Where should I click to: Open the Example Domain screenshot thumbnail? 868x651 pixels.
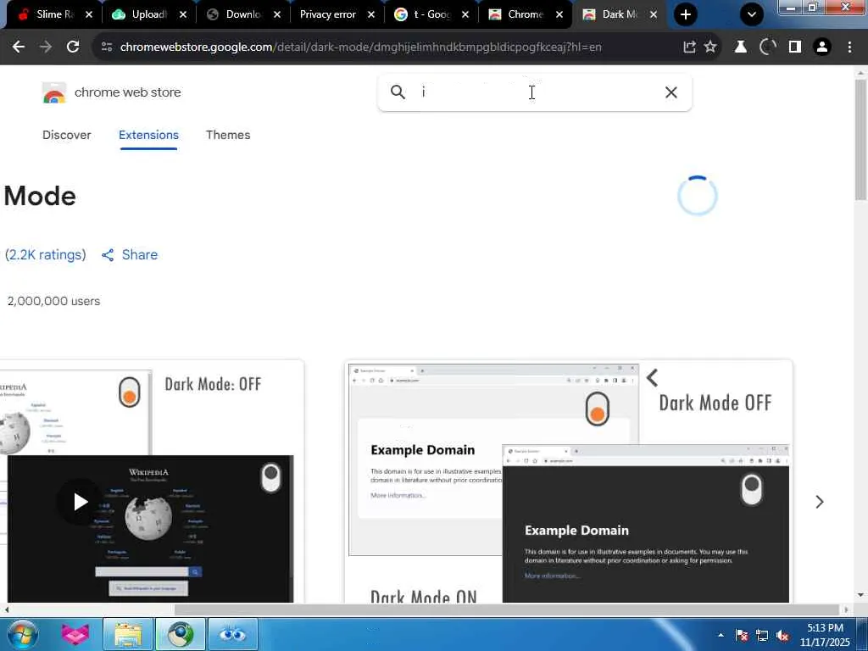(568, 481)
